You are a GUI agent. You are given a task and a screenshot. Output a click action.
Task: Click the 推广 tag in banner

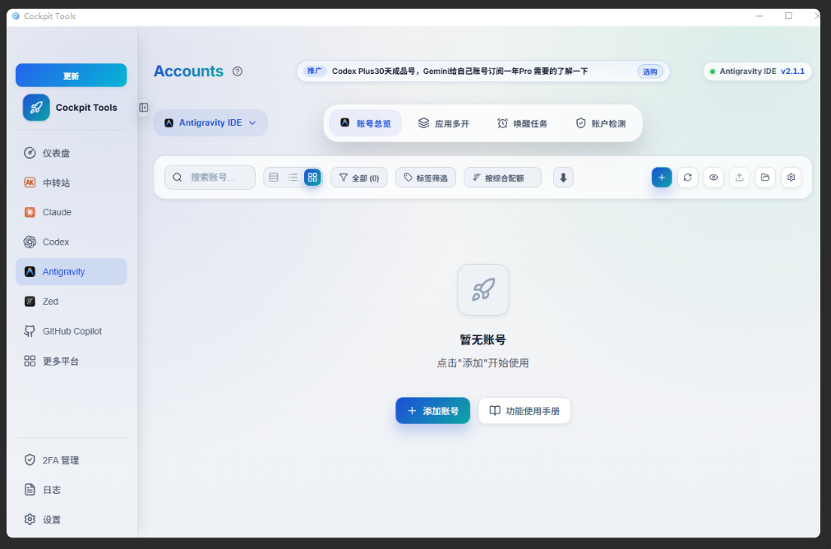click(315, 71)
